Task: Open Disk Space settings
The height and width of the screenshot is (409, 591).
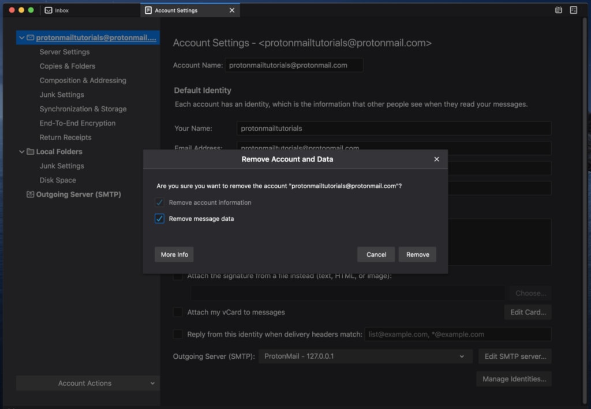Action: (x=58, y=180)
